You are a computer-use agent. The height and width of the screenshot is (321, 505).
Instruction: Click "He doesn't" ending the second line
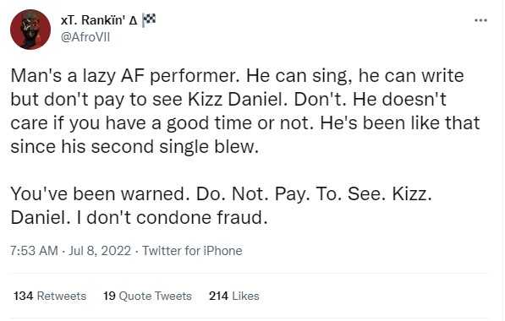pyautogui.click(x=399, y=100)
